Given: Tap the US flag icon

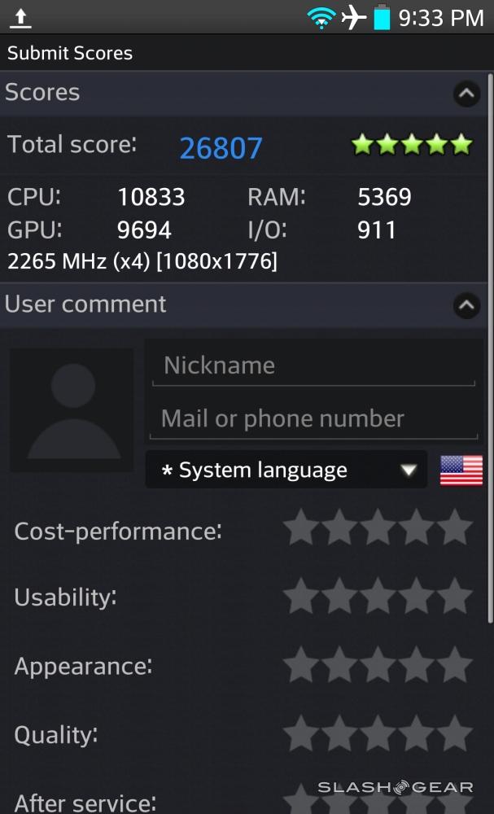Looking at the screenshot, I should point(461,470).
